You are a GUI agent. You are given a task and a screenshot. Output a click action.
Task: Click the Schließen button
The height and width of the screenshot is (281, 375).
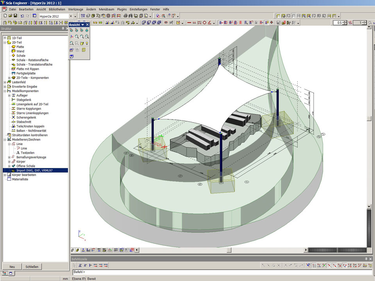(32, 267)
